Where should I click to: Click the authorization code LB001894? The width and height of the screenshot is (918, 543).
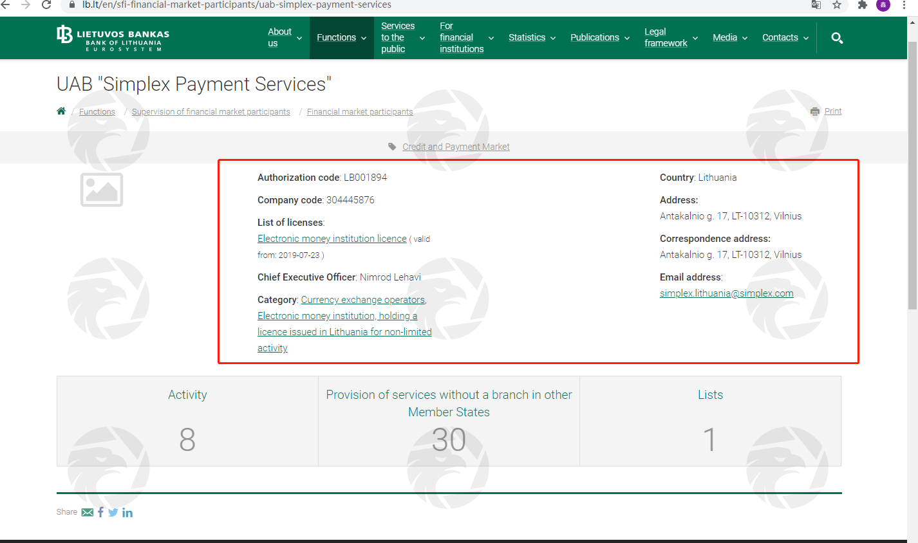365,178
